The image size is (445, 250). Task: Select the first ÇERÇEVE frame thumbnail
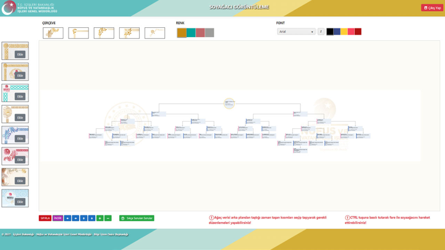click(x=53, y=33)
